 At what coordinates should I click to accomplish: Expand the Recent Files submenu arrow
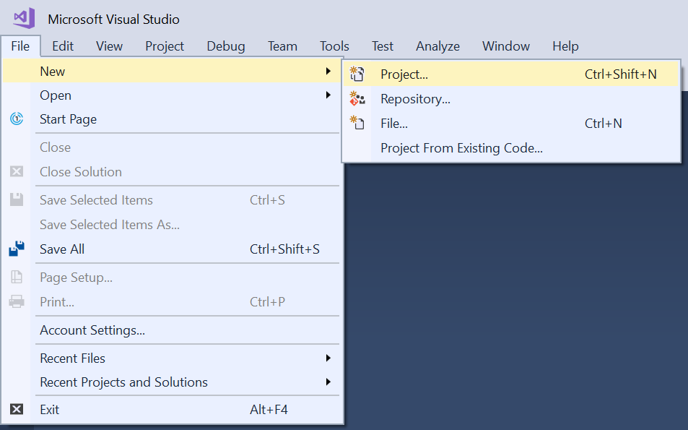point(328,358)
